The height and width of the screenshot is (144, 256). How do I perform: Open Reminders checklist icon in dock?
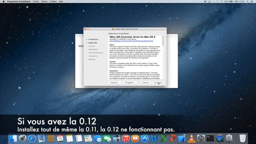(x=79, y=138)
